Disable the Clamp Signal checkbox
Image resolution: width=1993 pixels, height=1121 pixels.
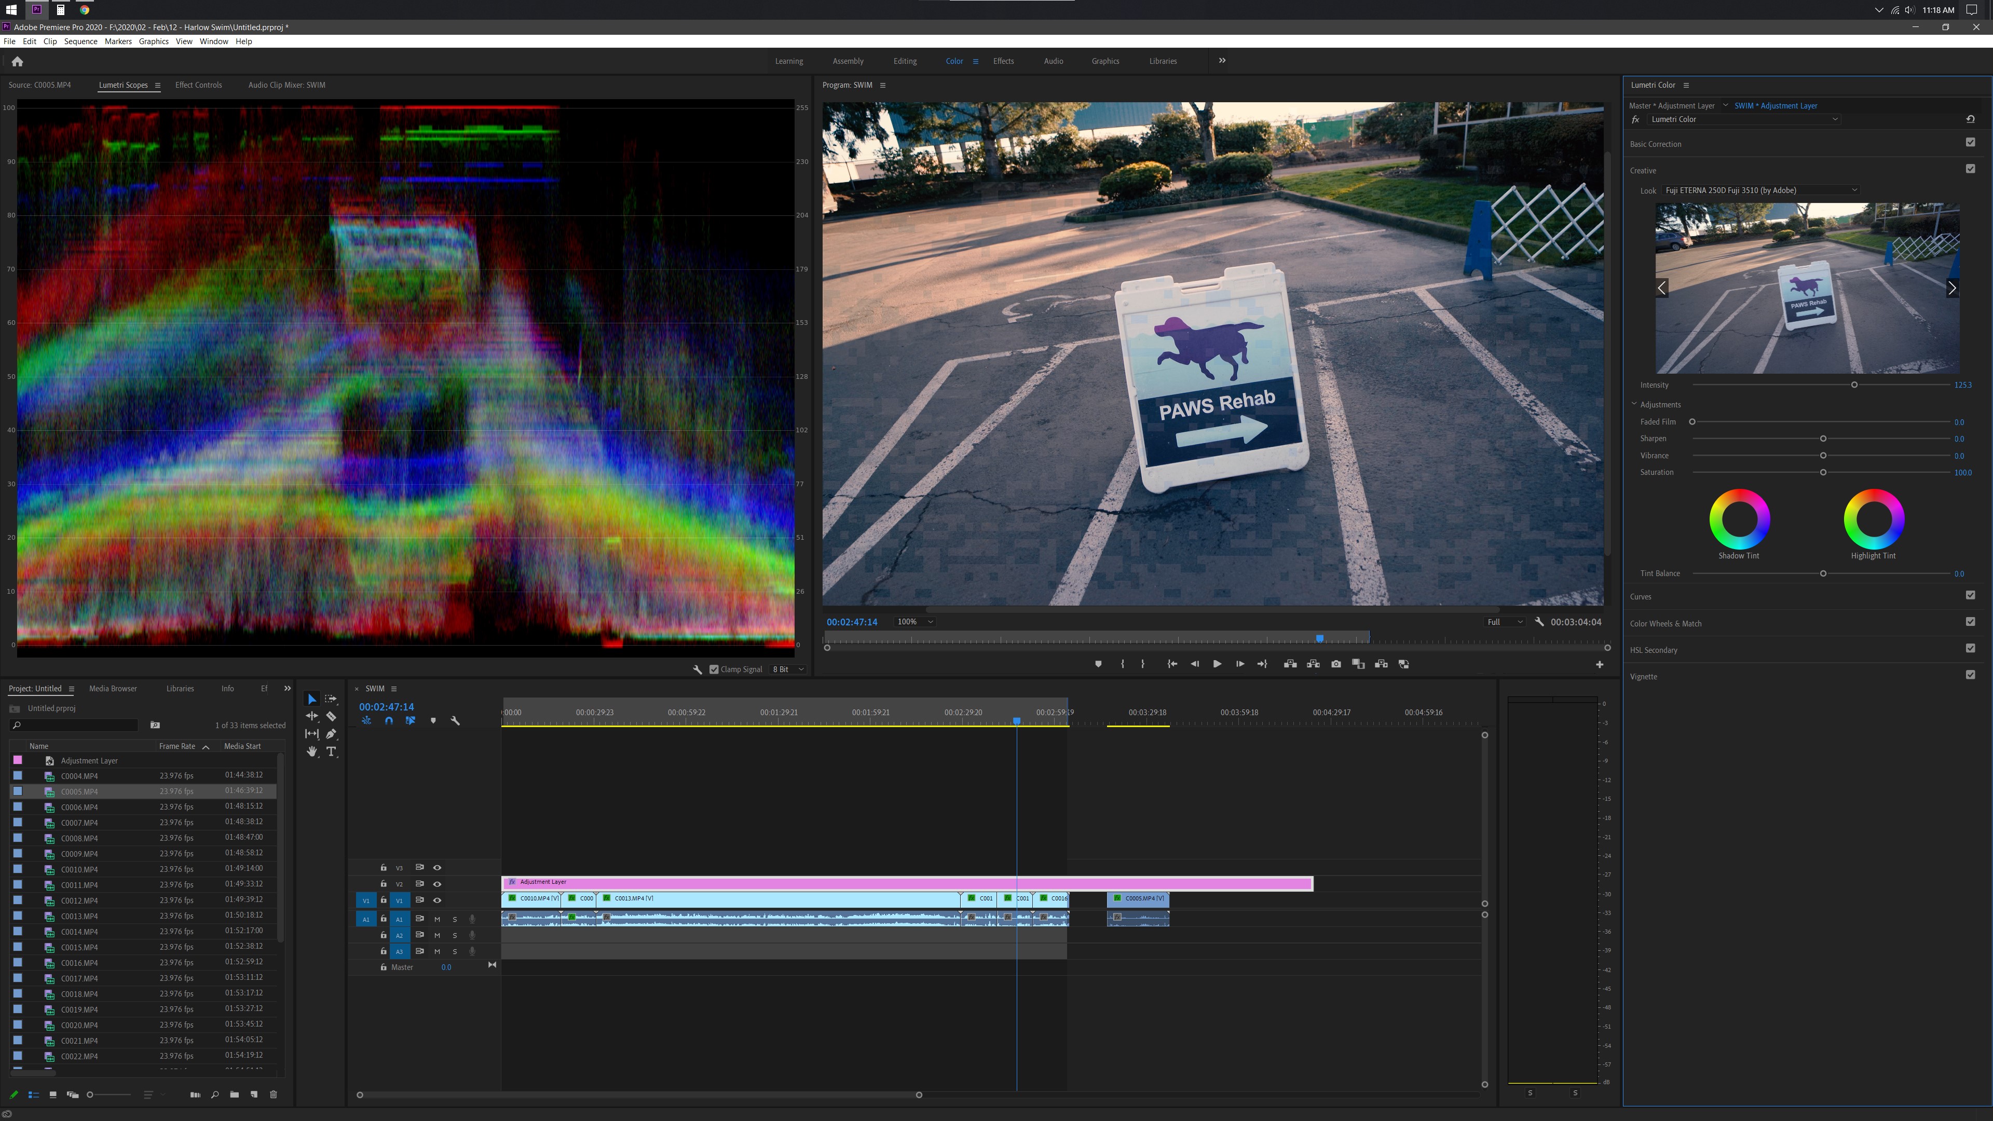714,668
